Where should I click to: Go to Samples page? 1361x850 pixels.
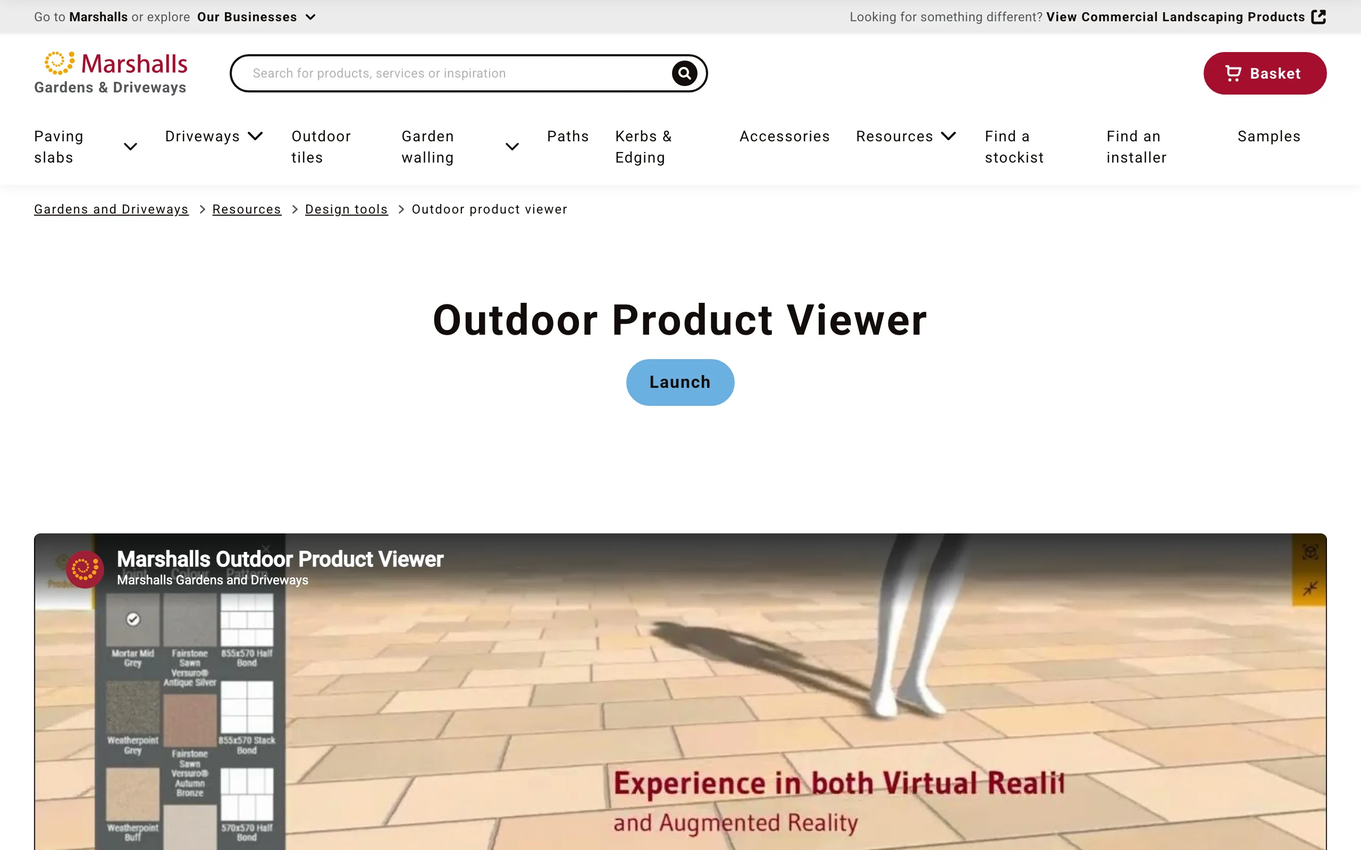click(1269, 136)
